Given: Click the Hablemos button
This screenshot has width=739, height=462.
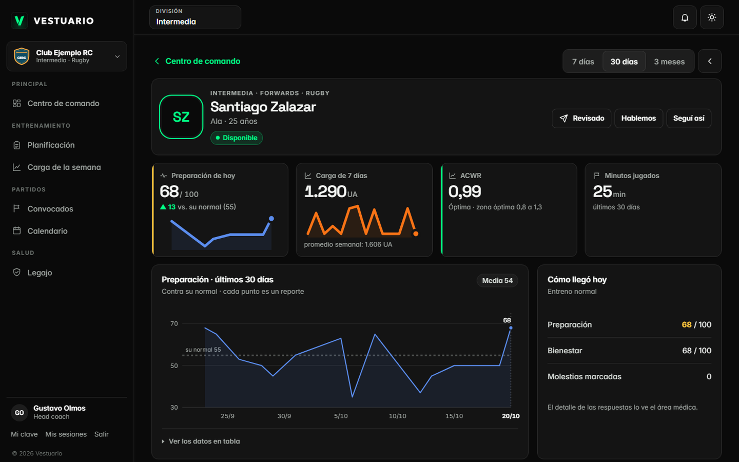Looking at the screenshot, I should coord(638,119).
